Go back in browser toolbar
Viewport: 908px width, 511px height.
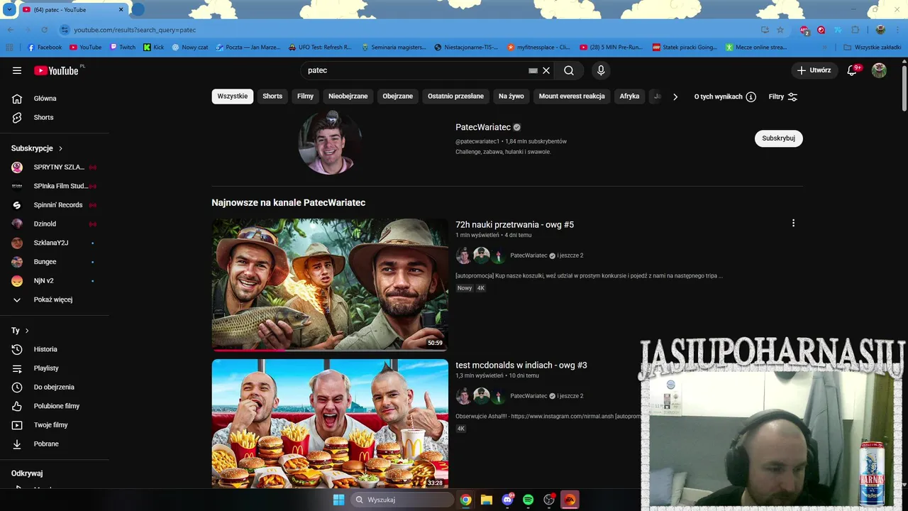tap(10, 30)
